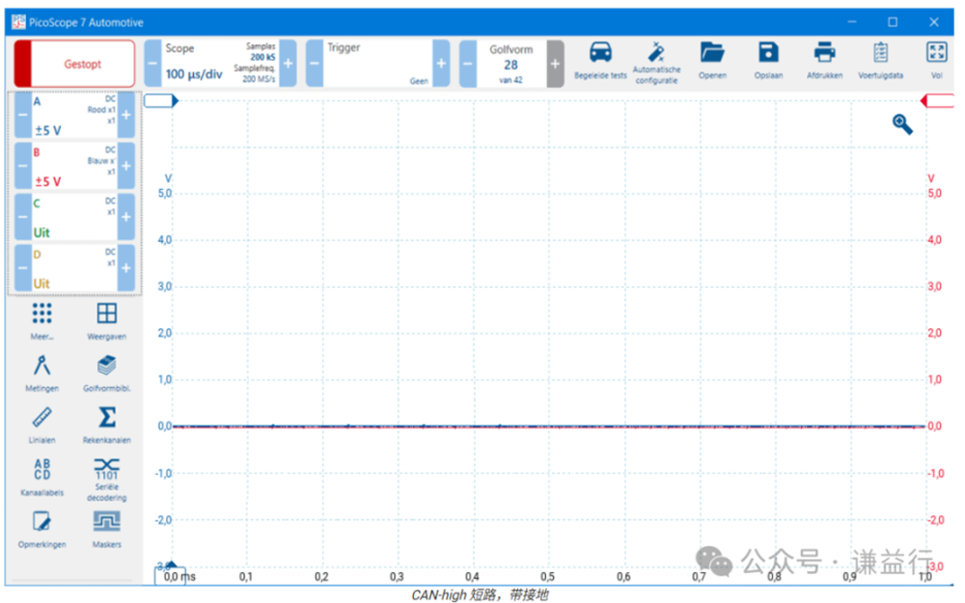This screenshot has height=603, width=965.
Task: Open the Metingen measurements tool
Action: pyautogui.click(x=42, y=367)
